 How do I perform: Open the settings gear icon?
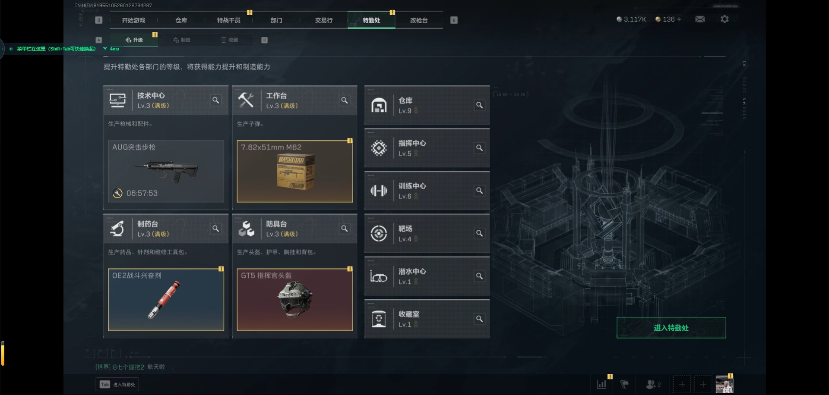click(725, 19)
